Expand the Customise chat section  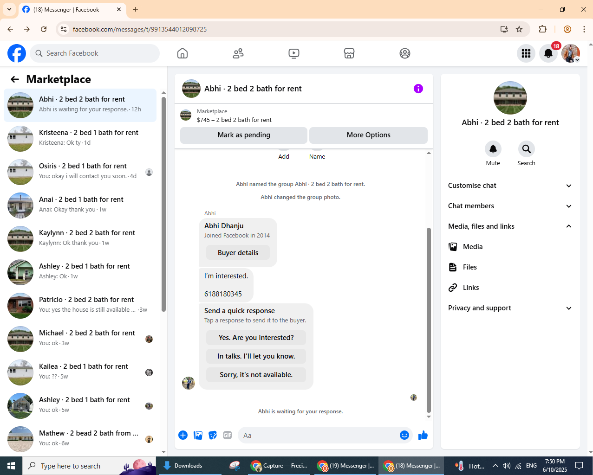click(510, 186)
